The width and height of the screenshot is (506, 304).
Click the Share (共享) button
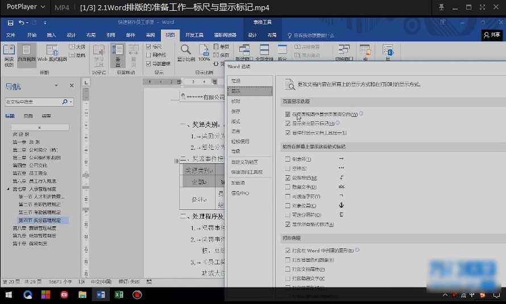492,35
